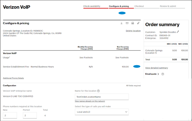This screenshot has height=121, width=192.
Task: Click the N/A monthly charge value
Action: (x=91, y=67)
